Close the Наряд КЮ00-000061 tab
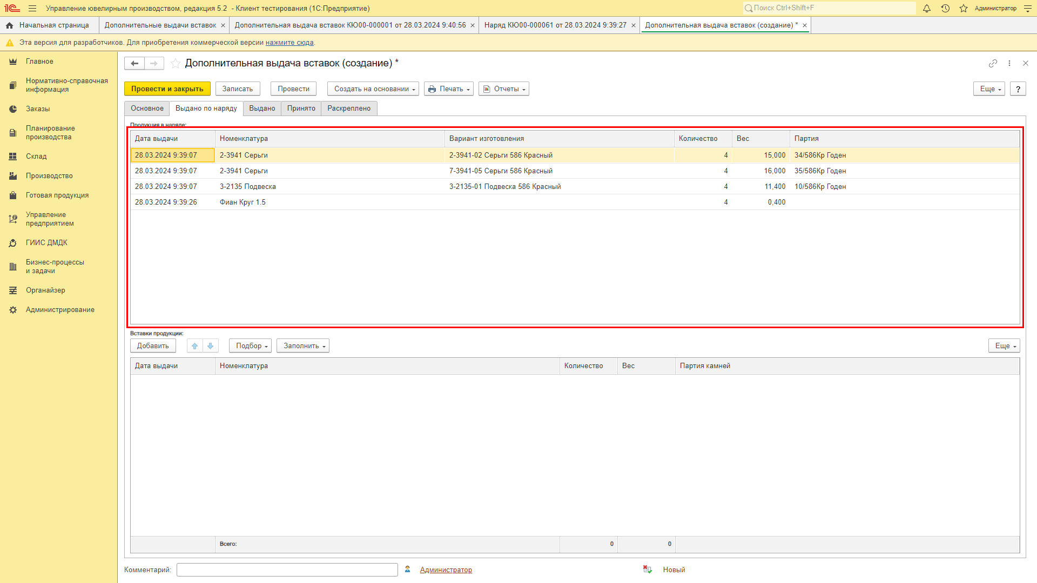Screen dimensions: 1037x583 pyautogui.click(x=634, y=25)
